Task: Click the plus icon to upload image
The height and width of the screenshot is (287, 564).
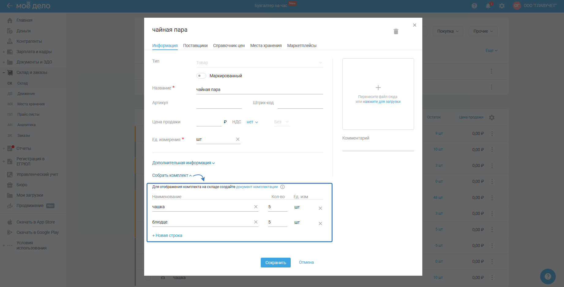Action: pyautogui.click(x=378, y=88)
